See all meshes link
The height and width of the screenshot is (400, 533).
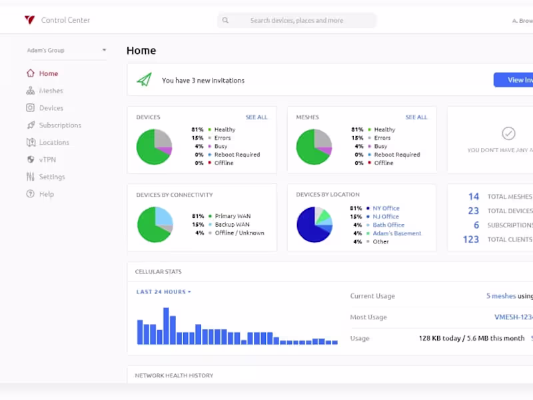416,117
